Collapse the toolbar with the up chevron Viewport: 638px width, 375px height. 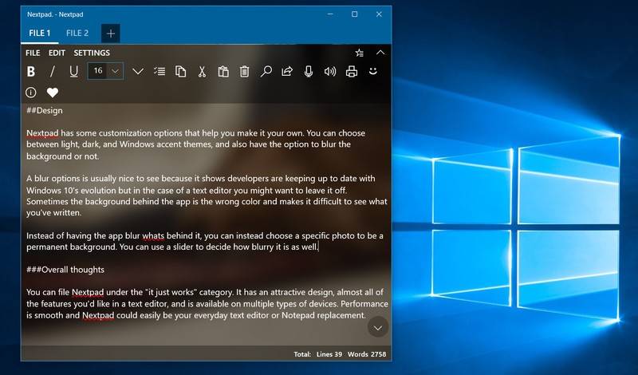pos(380,53)
